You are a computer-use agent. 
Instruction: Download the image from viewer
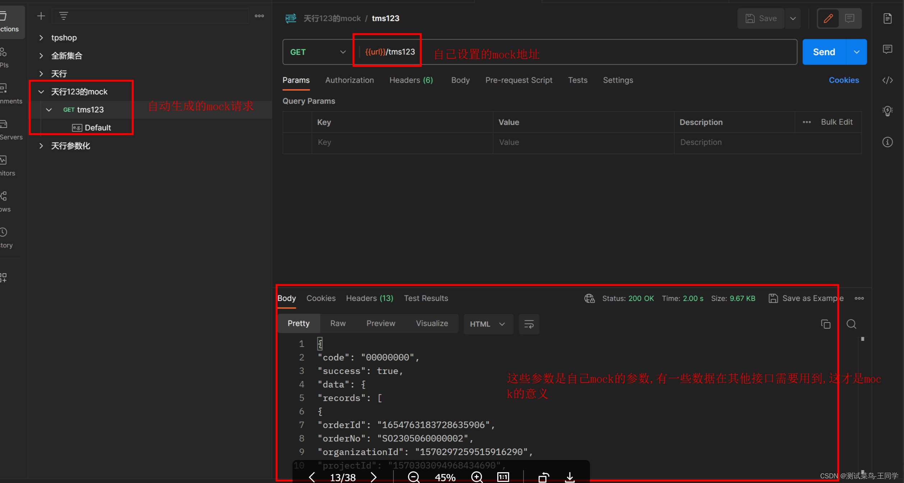click(570, 477)
